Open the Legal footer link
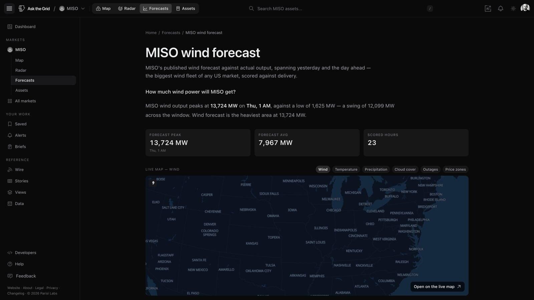The height and width of the screenshot is (300, 534). click(x=39, y=288)
